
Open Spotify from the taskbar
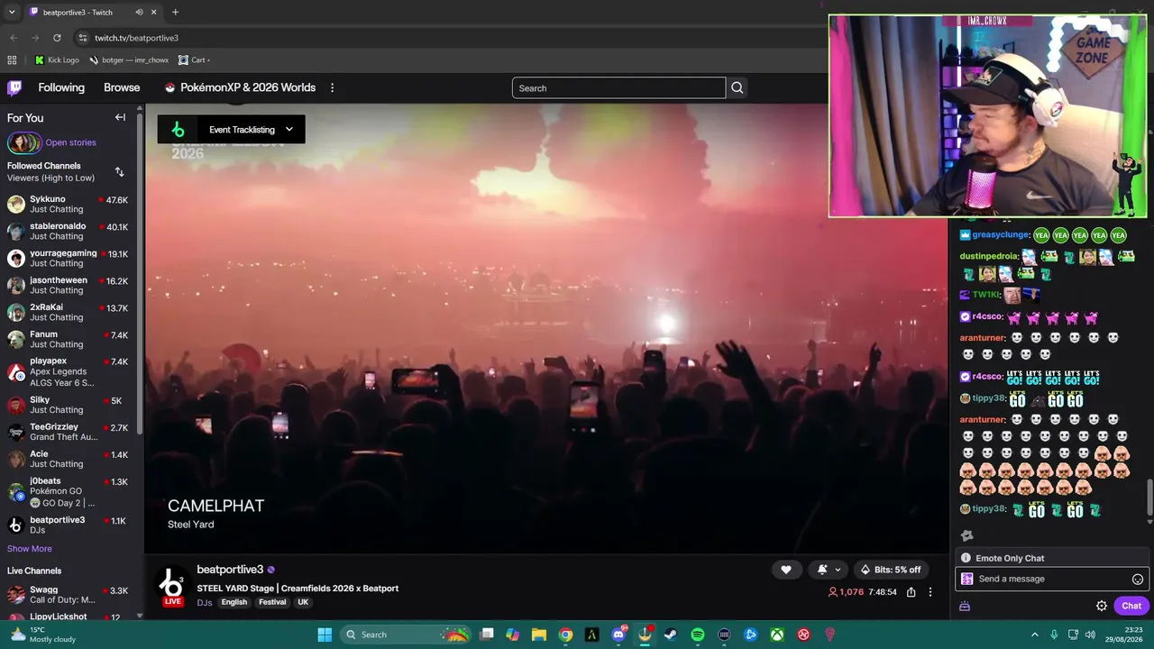pos(698,635)
